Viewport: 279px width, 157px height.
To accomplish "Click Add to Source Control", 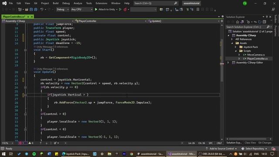I will (221, 148).
